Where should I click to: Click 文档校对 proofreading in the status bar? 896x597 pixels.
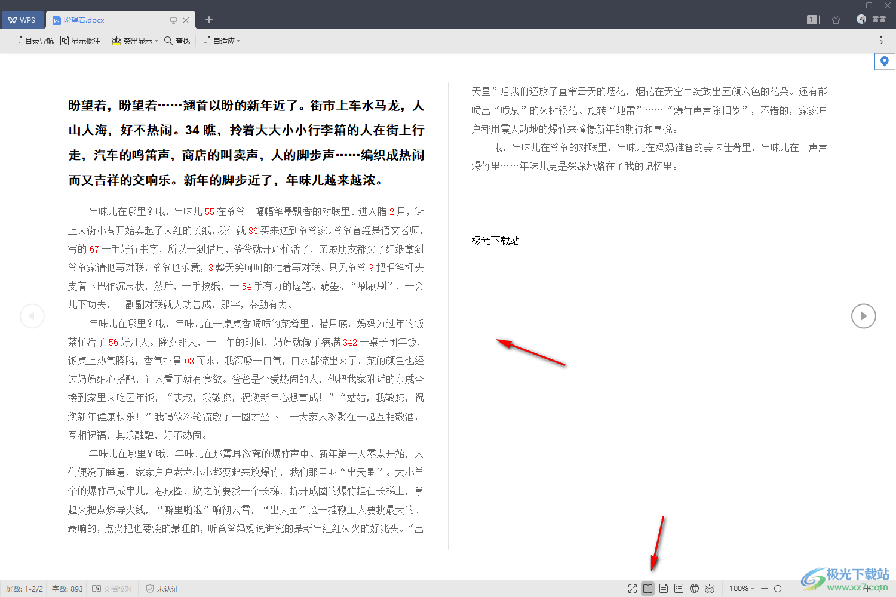112,589
